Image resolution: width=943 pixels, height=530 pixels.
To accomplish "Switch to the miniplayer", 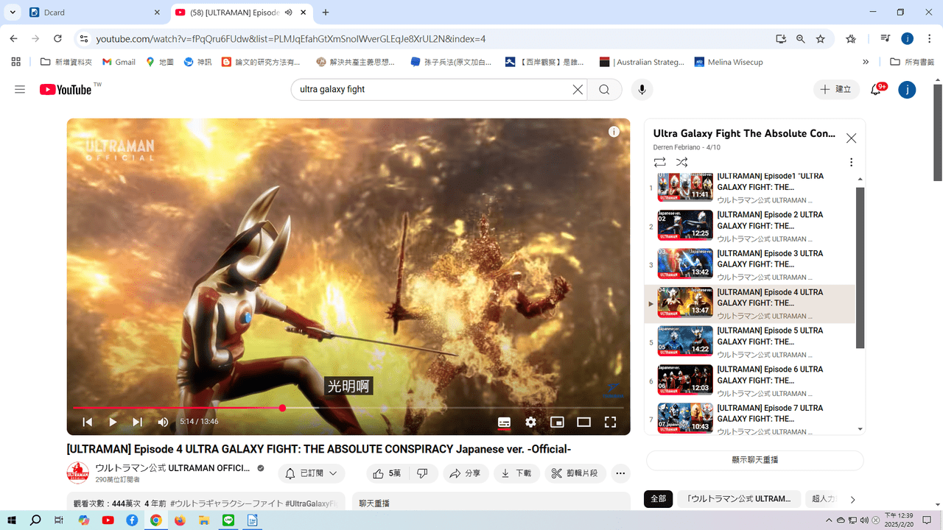I will [557, 422].
